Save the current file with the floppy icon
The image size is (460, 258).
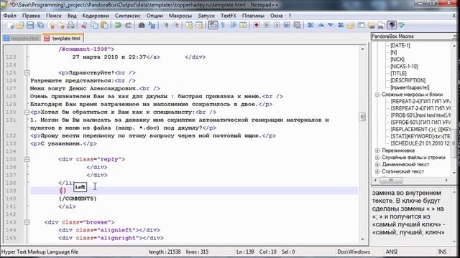coord(30,26)
